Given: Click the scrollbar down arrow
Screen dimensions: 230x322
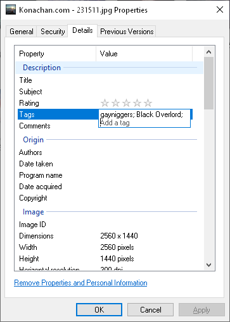Looking at the screenshot, I should click(x=209, y=265).
